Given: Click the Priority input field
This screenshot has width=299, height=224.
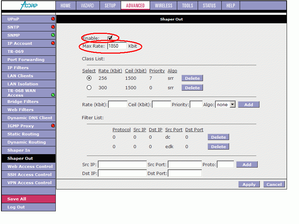Looking at the screenshot, I should [196, 104].
